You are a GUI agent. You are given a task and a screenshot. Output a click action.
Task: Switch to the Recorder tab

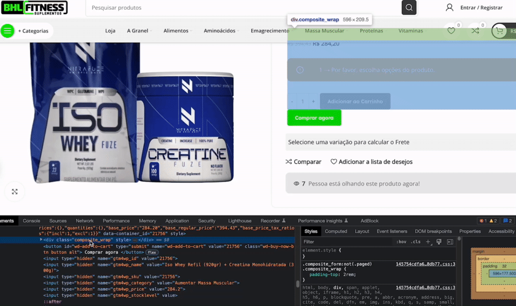coord(273,221)
